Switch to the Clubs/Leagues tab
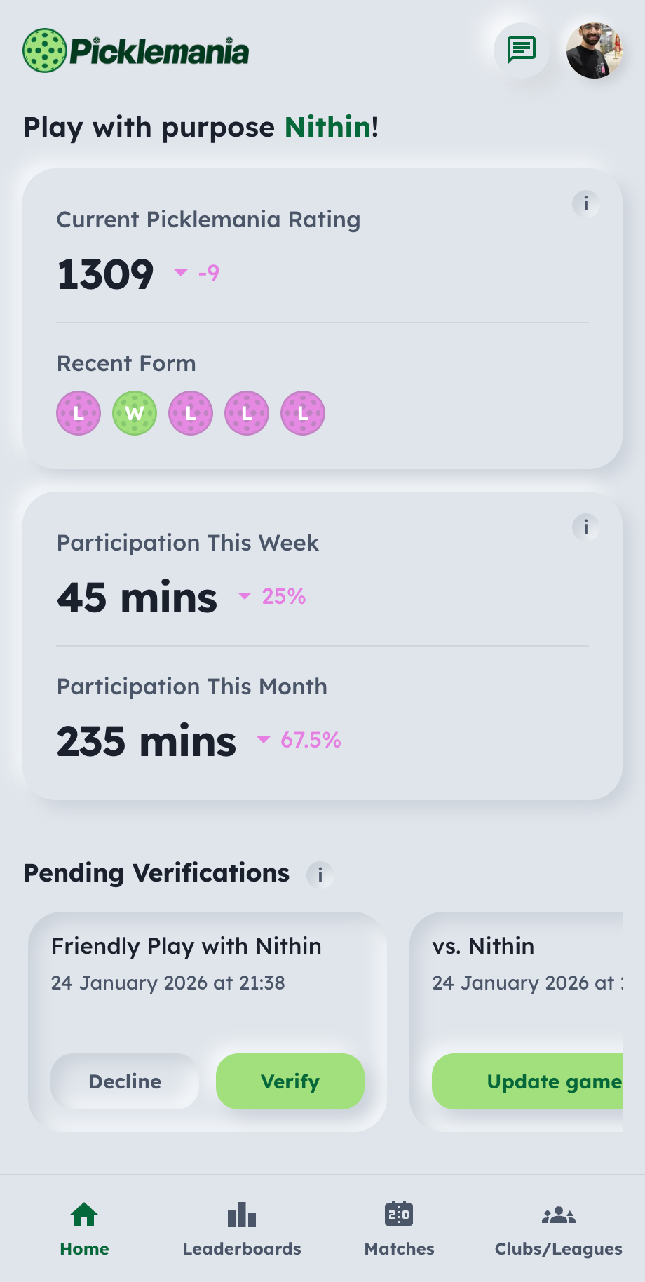The height and width of the screenshot is (1282, 645). click(x=557, y=1227)
